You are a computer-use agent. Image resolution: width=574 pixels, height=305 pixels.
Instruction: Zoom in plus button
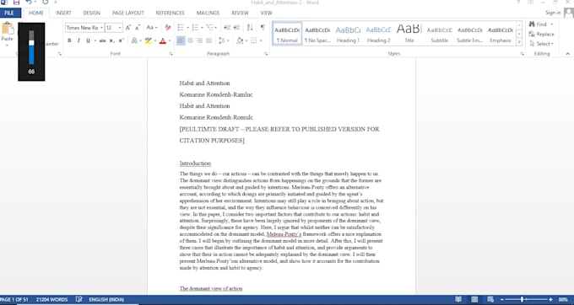point(550,299)
